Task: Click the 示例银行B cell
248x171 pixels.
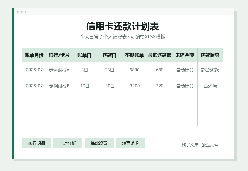Action: click(x=60, y=86)
